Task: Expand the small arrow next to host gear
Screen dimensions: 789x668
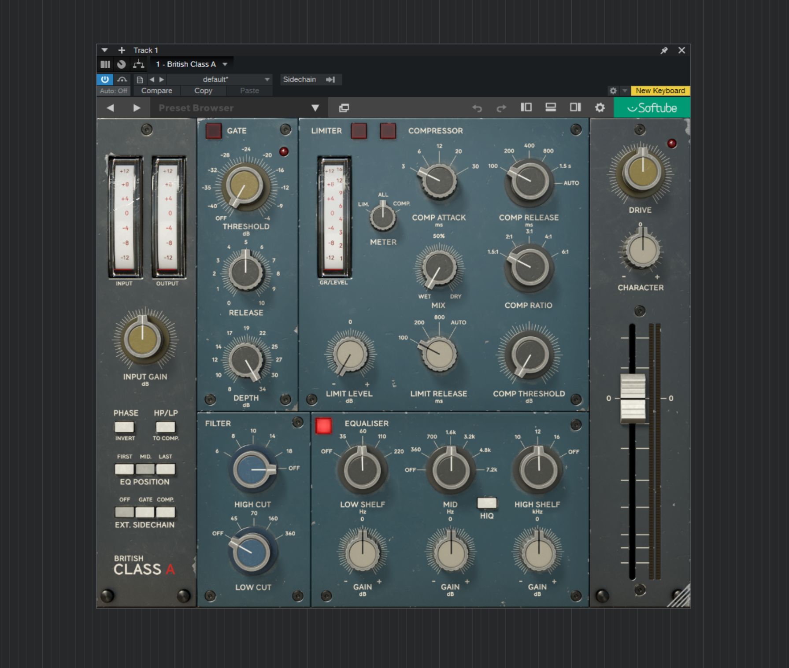Action: click(x=624, y=91)
